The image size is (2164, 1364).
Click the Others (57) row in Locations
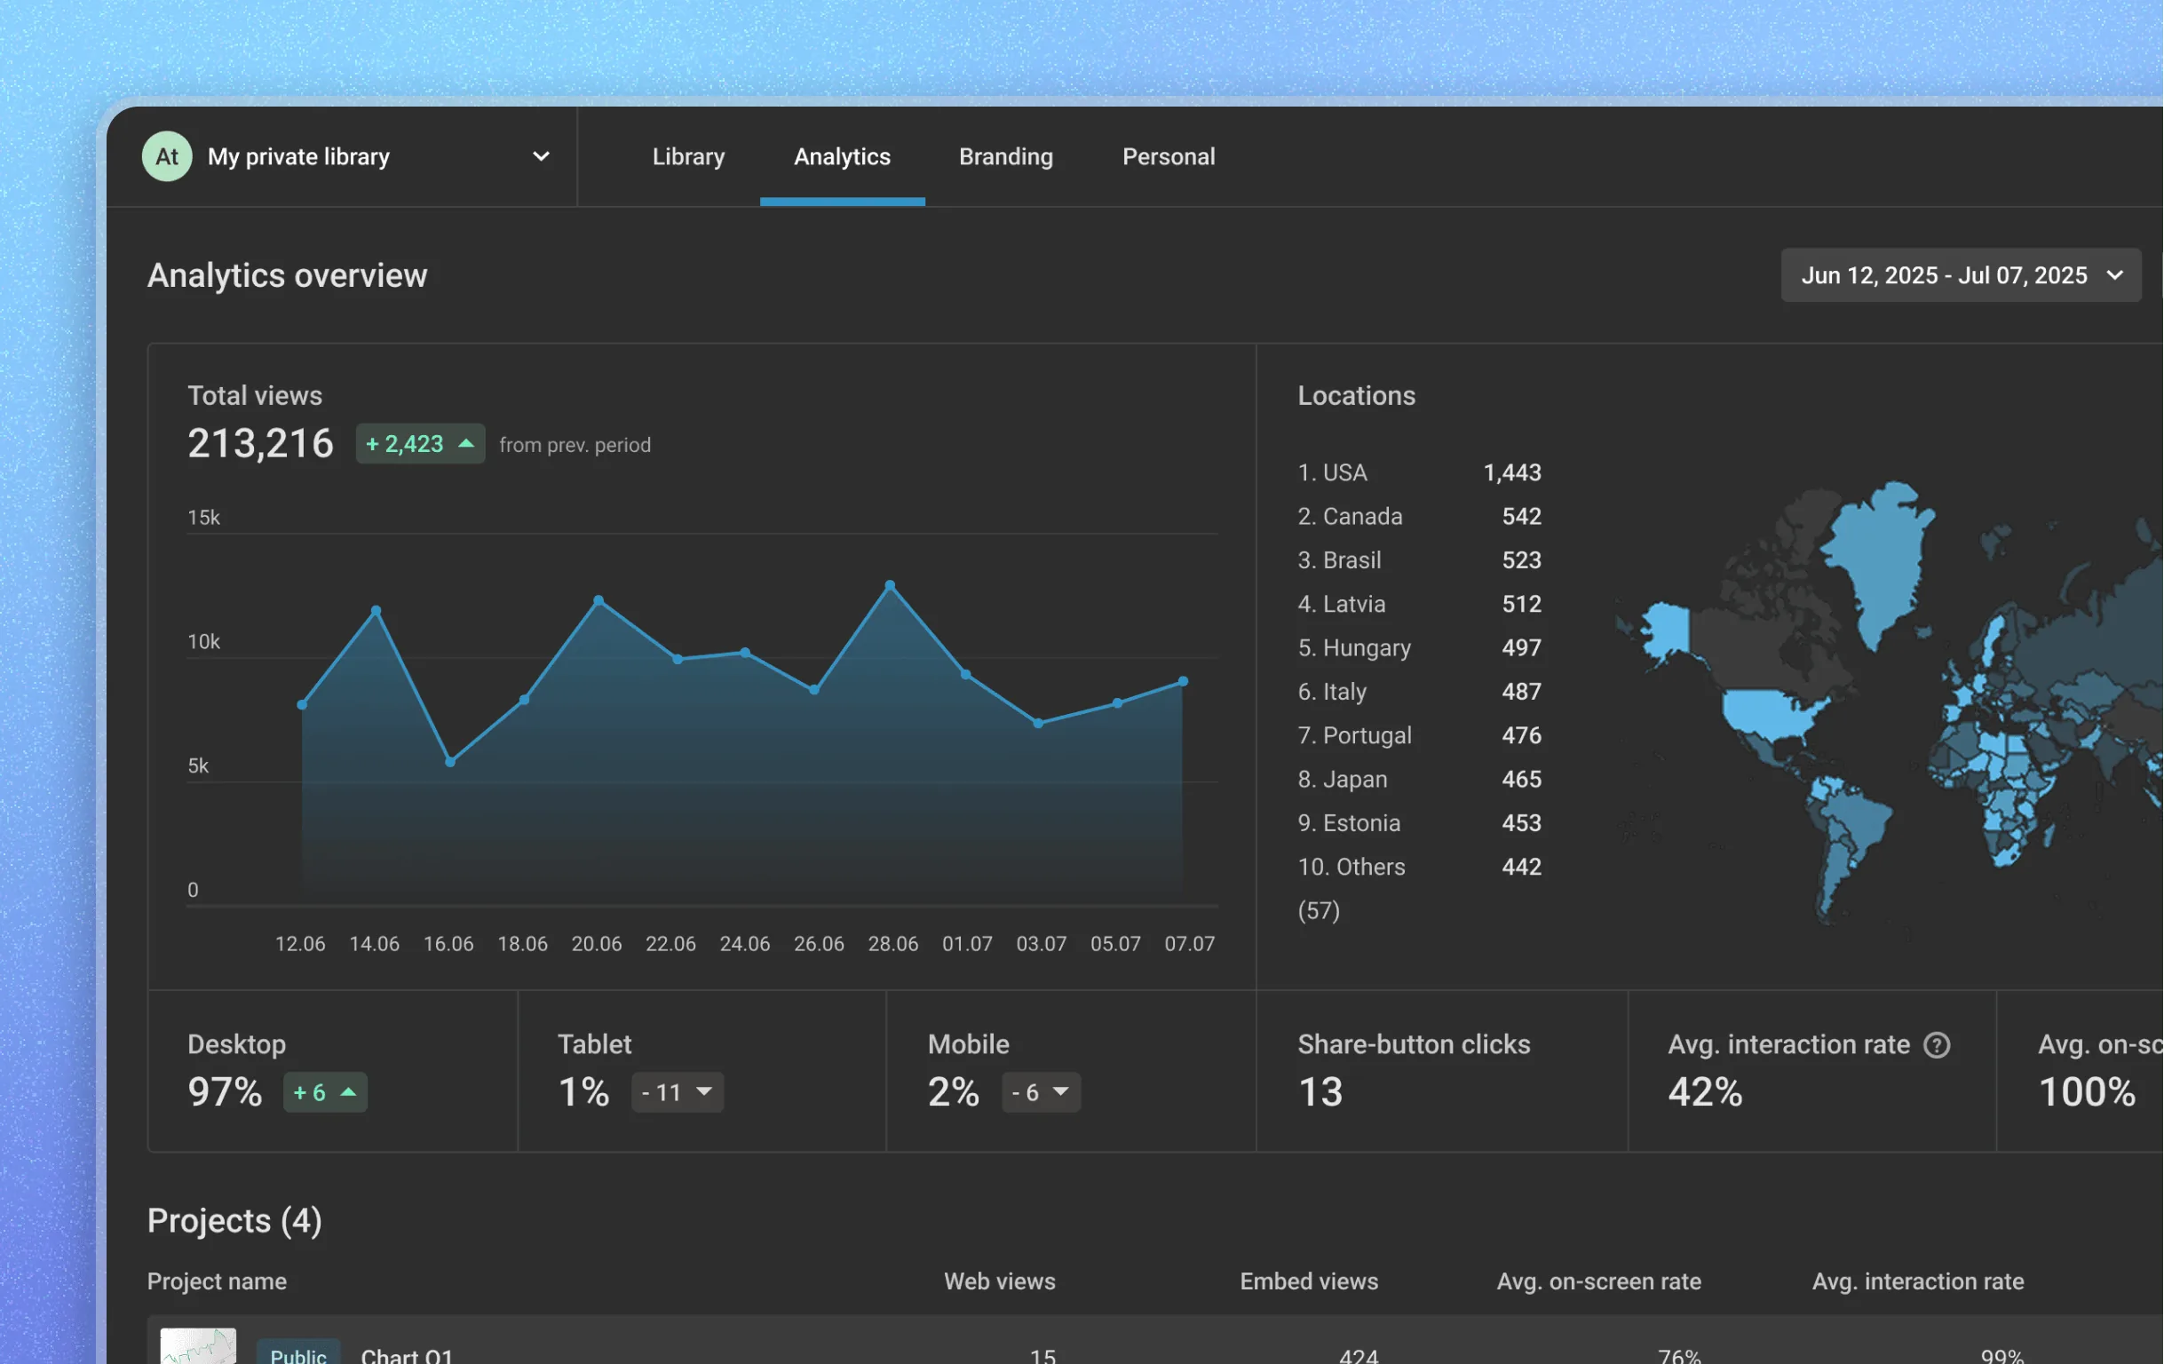tap(1420, 889)
